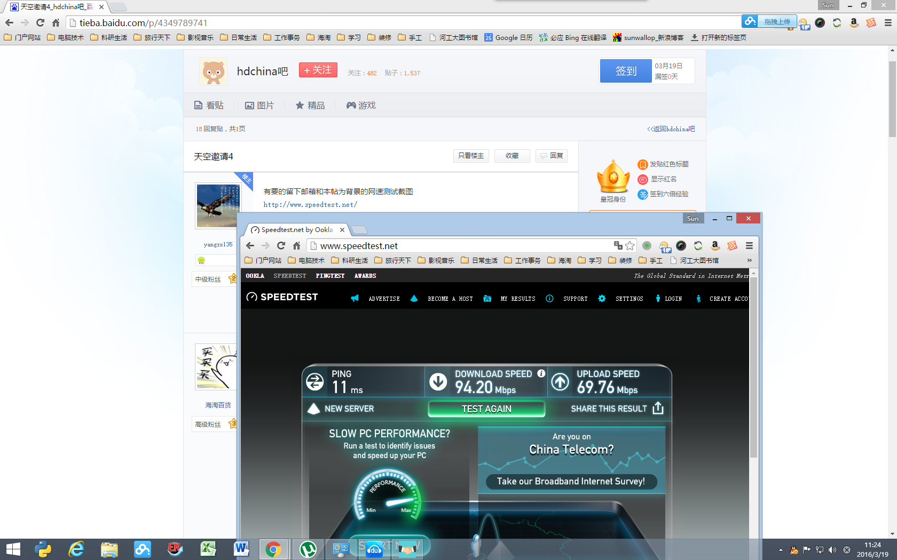Viewport: 897px width, 560px height.
Task: Open Word from the taskbar
Action: (241, 549)
